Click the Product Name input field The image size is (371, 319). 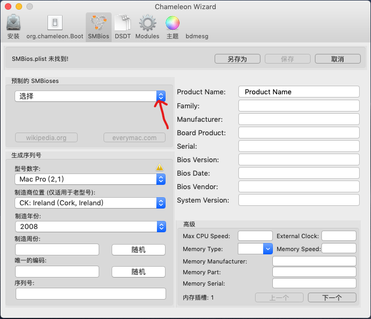(x=299, y=92)
